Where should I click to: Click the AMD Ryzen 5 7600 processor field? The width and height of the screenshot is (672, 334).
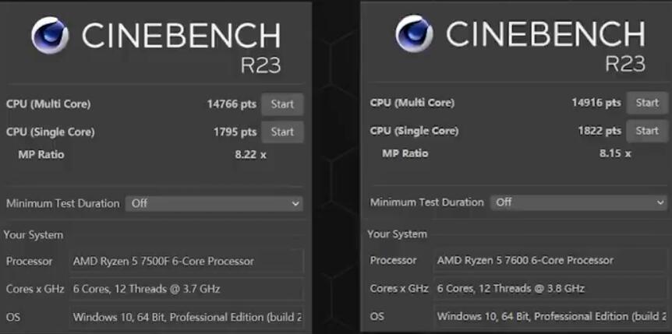[551, 260]
